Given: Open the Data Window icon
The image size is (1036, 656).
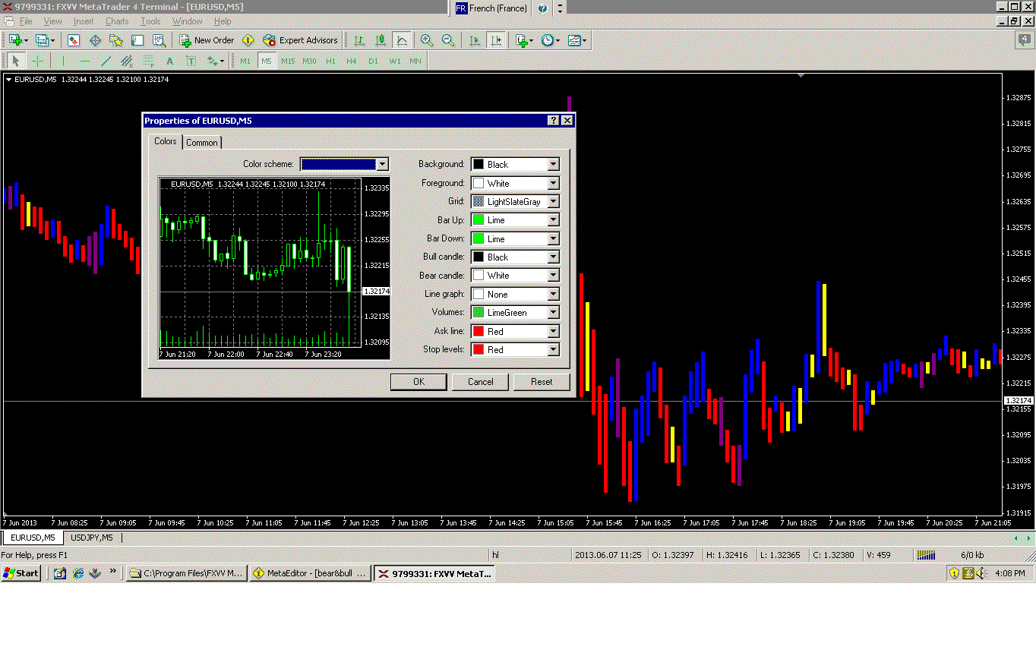Looking at the screenshot, I should pos(95,40).
